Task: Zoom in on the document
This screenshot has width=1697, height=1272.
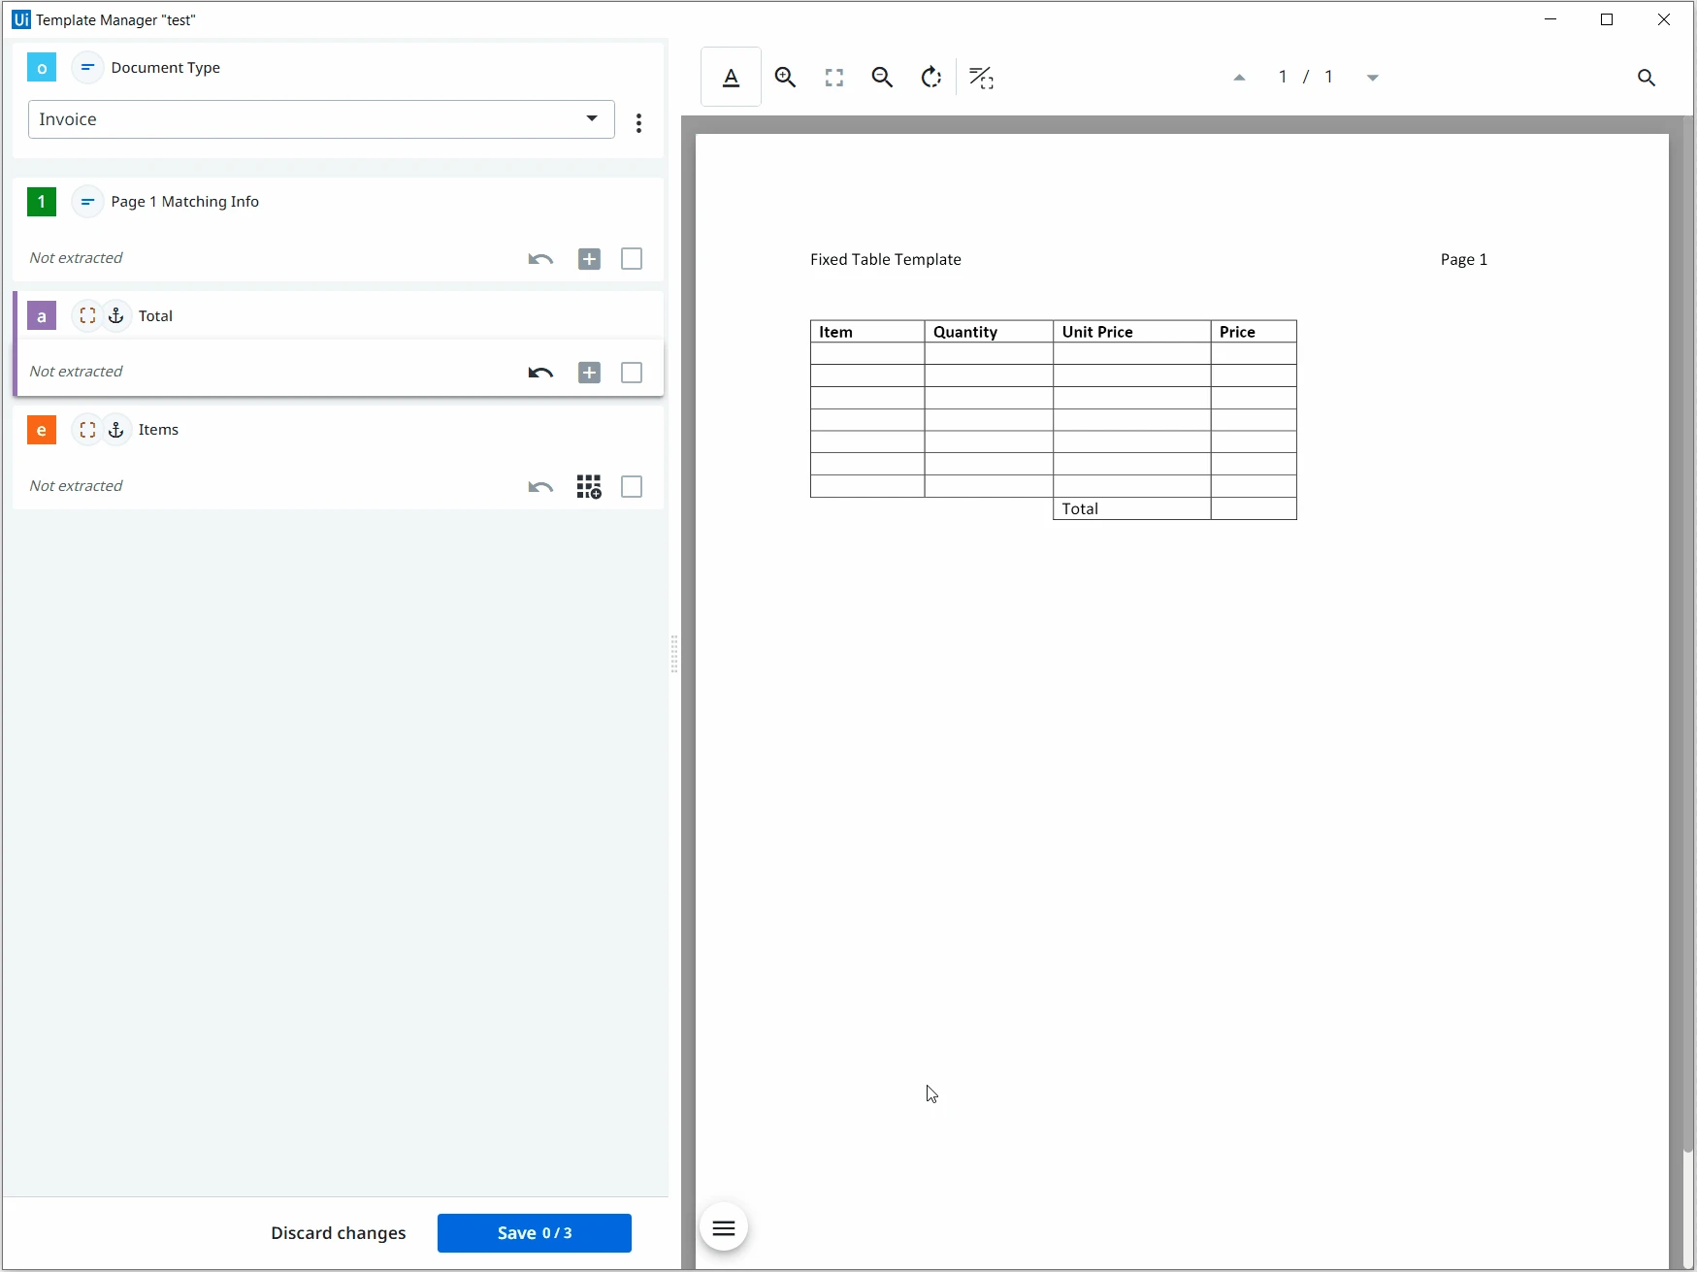Action: click(x=786, y=78)
